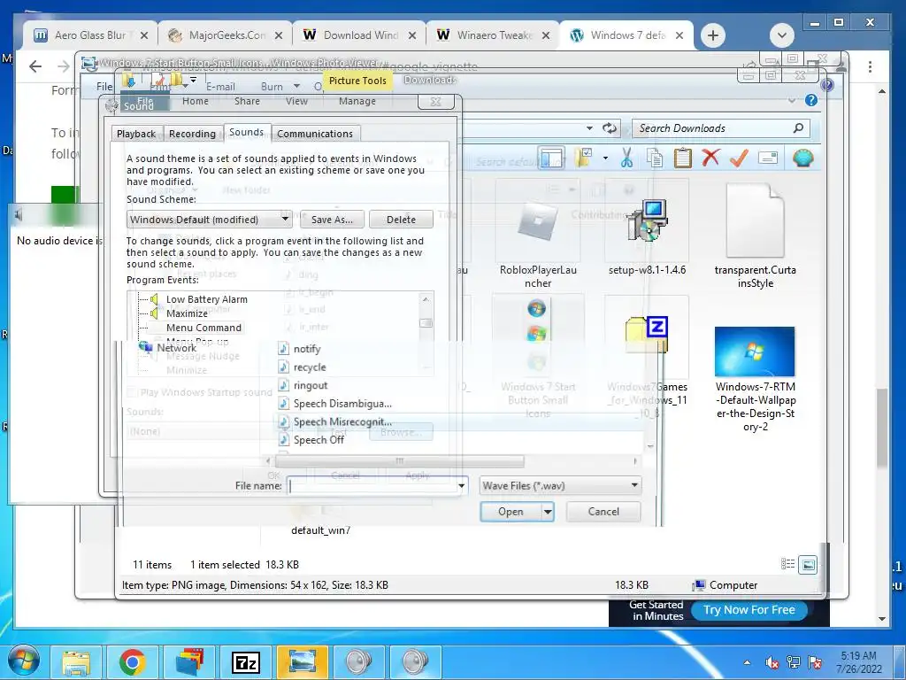Select the details view button in status bar
Viewport: 906px width, 680px height.
[787, 564]
